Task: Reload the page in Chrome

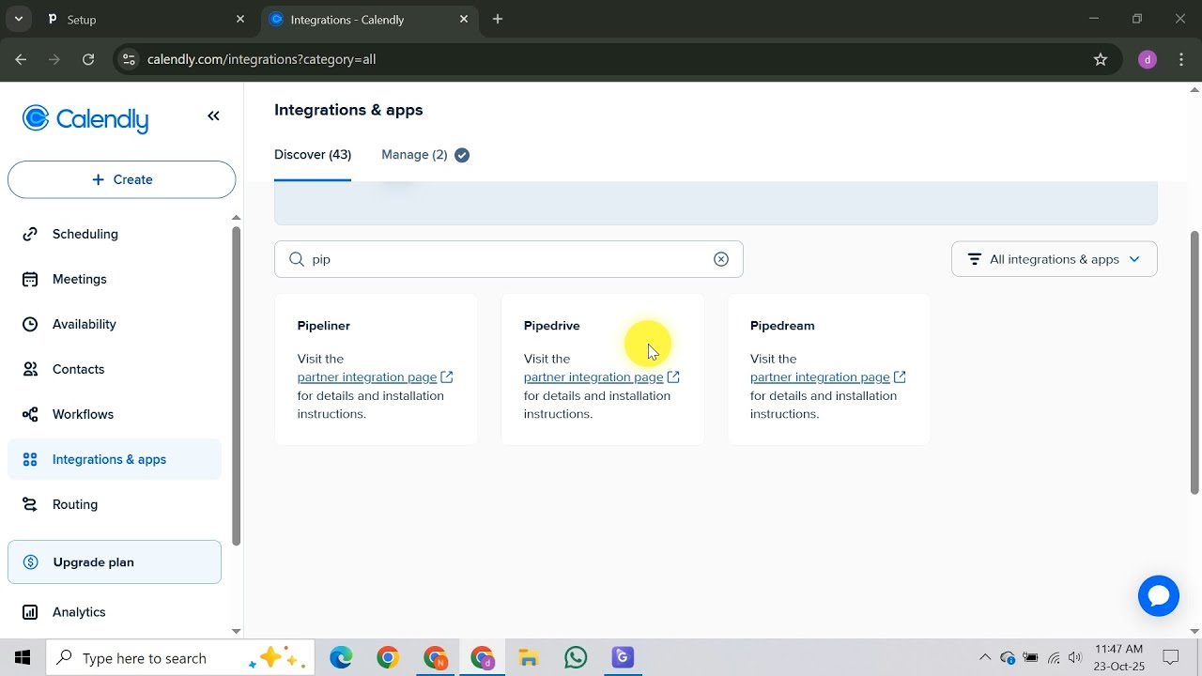Action: [88, 59]
